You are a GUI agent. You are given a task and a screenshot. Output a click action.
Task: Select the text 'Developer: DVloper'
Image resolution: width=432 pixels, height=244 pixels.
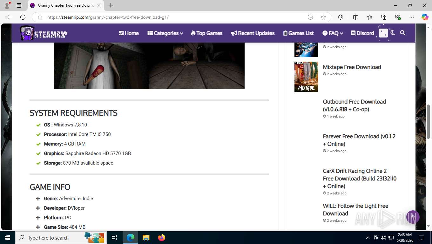[64, 208]
